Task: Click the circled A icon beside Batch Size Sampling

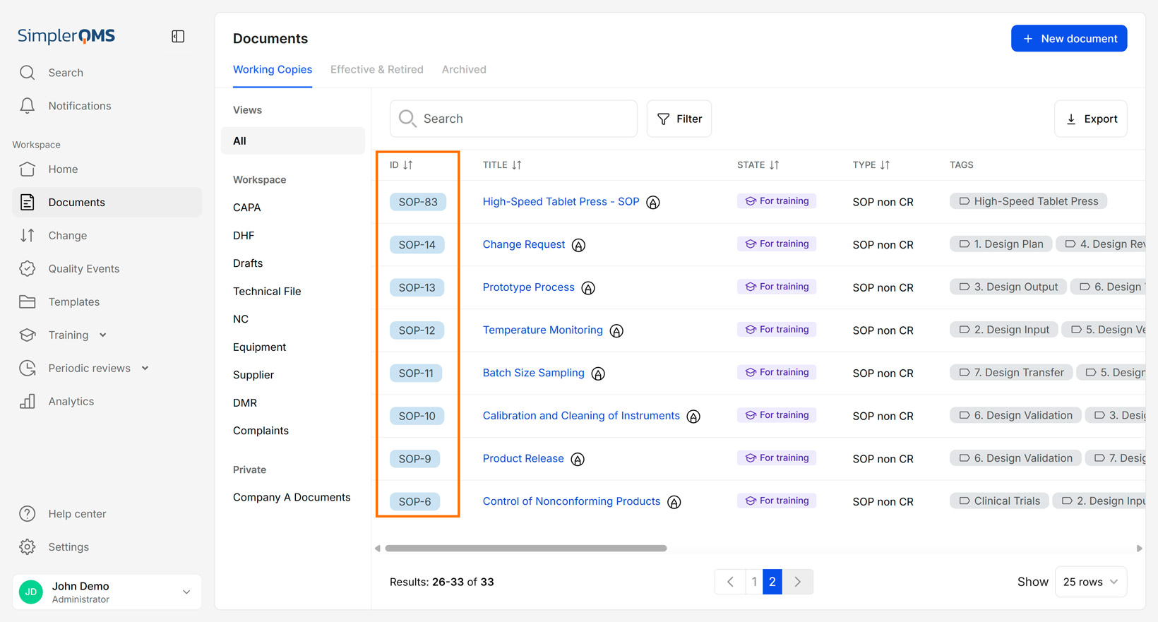Action: 598,374
